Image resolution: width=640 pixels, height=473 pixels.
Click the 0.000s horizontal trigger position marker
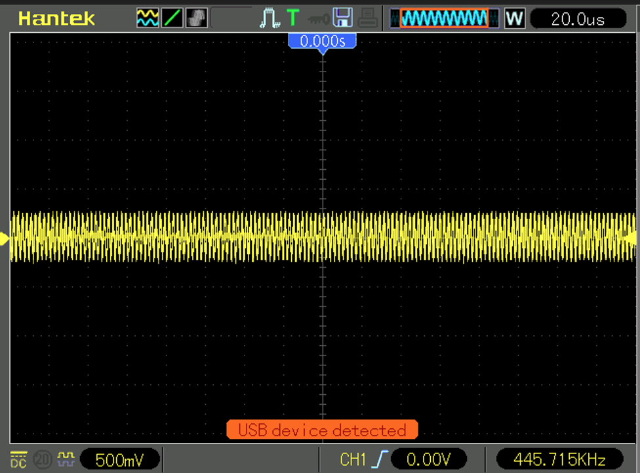[322, 41]
